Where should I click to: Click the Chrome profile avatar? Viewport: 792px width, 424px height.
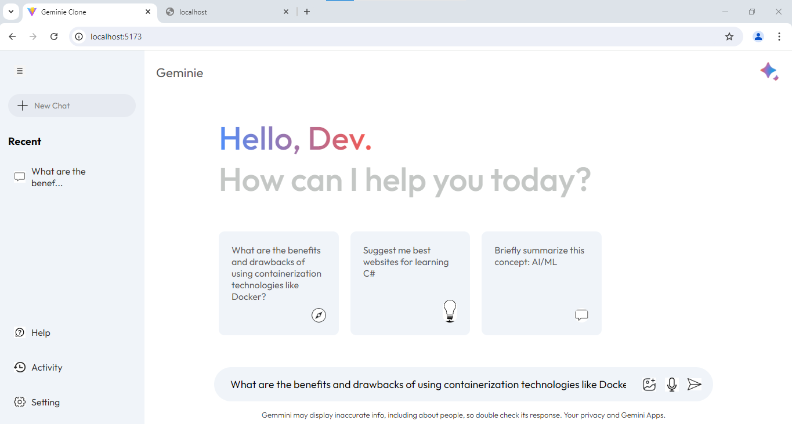coord(758,36)
